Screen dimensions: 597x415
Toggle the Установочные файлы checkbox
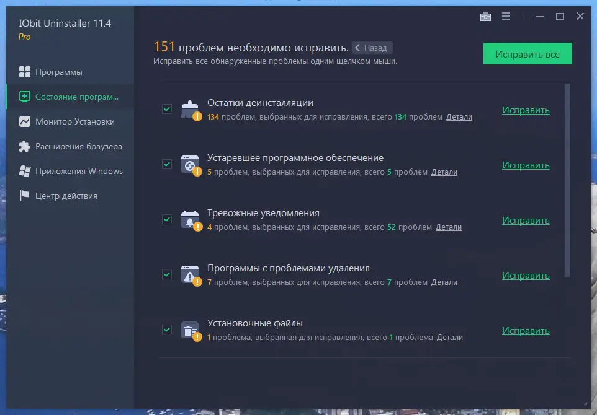(166, 330)
